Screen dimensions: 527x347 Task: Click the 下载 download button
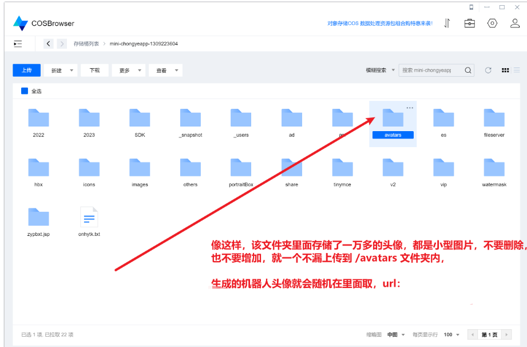coord(94,70)
